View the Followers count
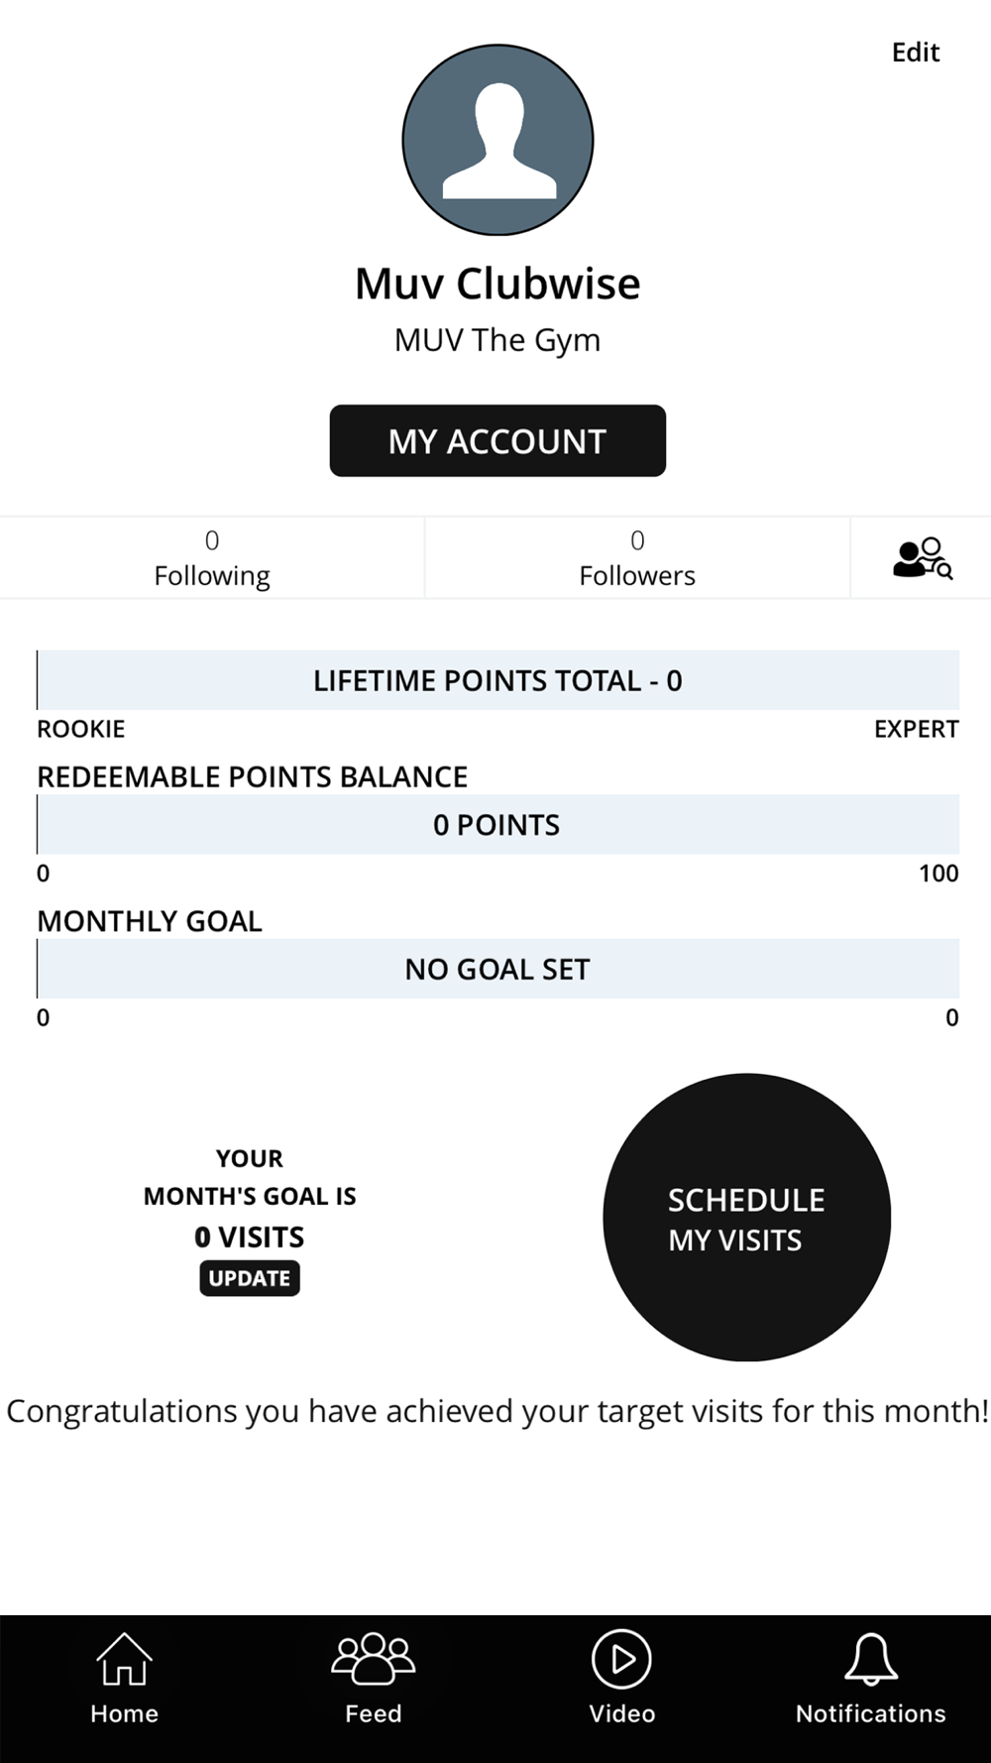The width and height of the screenshot is (991, 1763). tap(637, 557)
